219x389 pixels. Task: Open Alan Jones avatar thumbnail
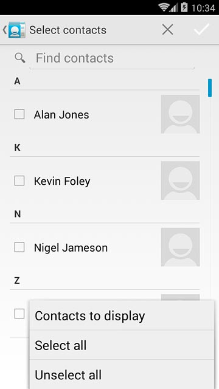click(x=180, y=114)
